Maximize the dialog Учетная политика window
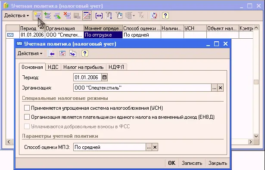 [x=216, y=44]
